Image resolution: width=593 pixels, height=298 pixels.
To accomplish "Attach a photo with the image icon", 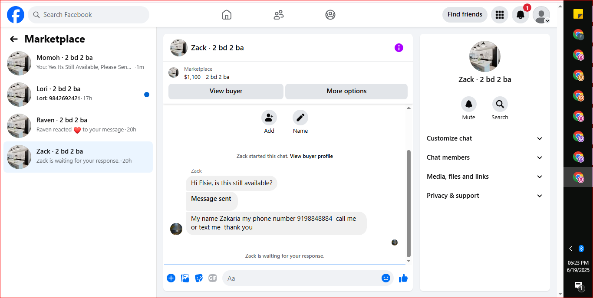I will tap(185, 278).
